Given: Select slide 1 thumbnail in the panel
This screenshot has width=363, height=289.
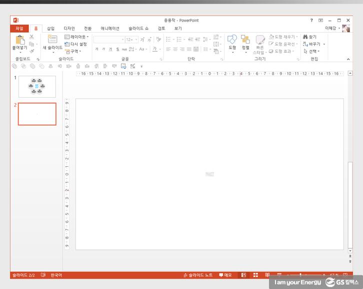Looking at the screenshot, I should tap(37, 87).
